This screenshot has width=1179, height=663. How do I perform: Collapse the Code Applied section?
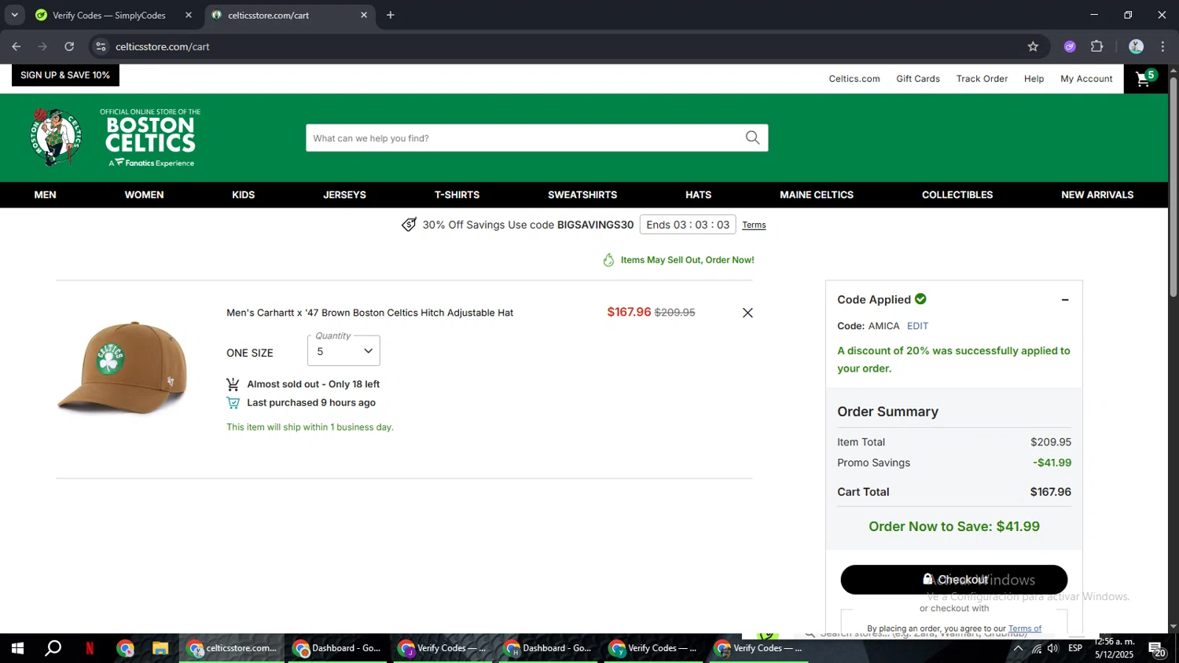point(1065,300)
